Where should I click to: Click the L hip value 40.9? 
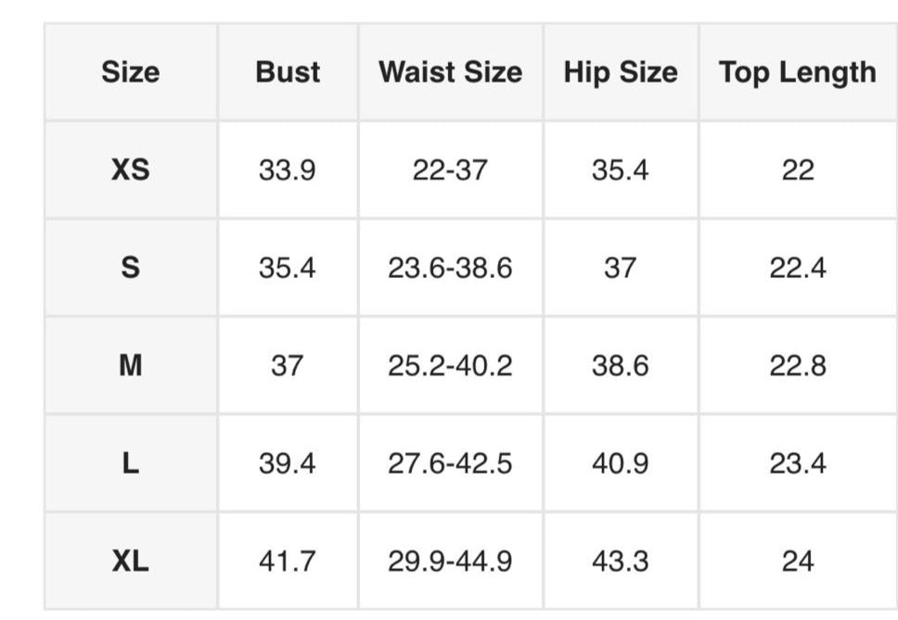(621, 463)
